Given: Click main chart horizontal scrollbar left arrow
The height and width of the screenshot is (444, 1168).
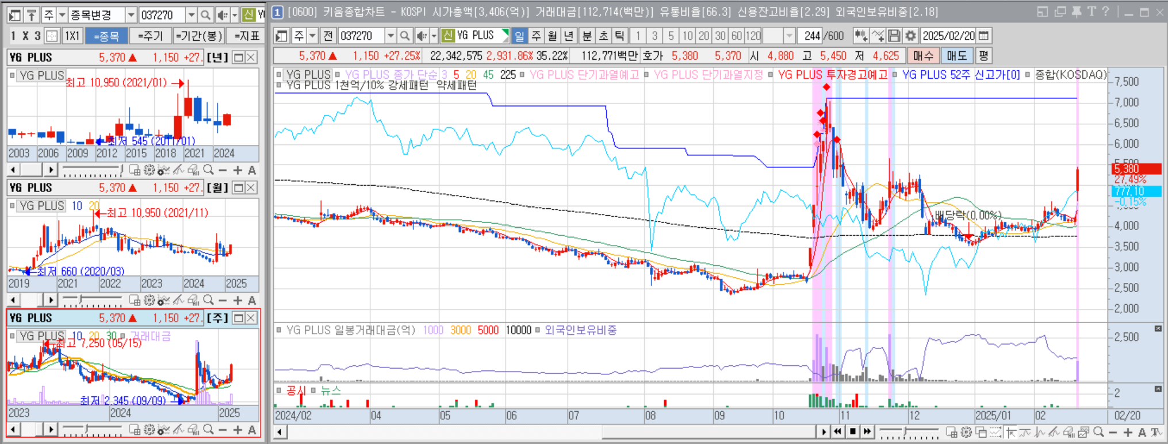Looking at the screenshot, I should 280,431.
